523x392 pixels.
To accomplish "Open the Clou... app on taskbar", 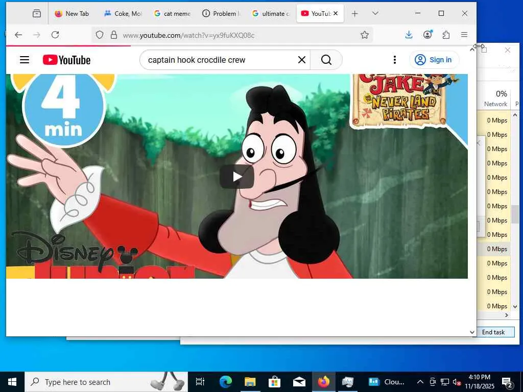I will point(387,382).
